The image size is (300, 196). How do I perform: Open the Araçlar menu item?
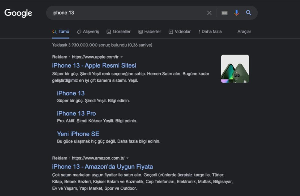click(244, 31)
